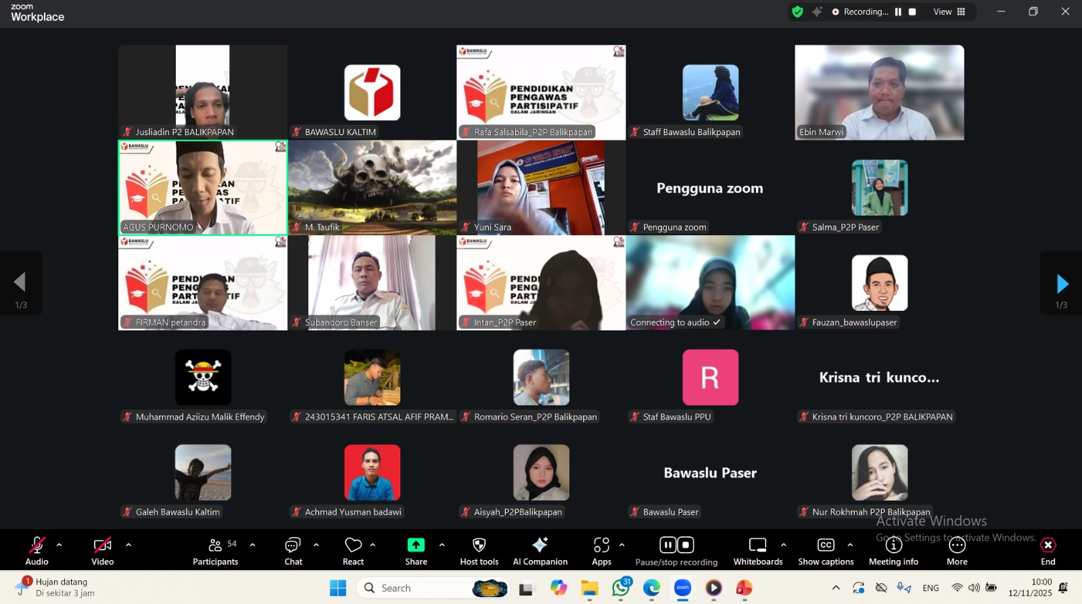1082x604 pixels.
Task: Click Fauzan_bawaslupaser's cartoon avatar
Action: pyautogui.click(x=879, y=282)
